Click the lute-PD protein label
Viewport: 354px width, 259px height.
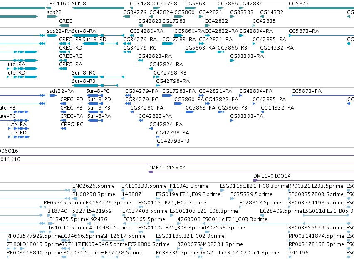(17, 133)
